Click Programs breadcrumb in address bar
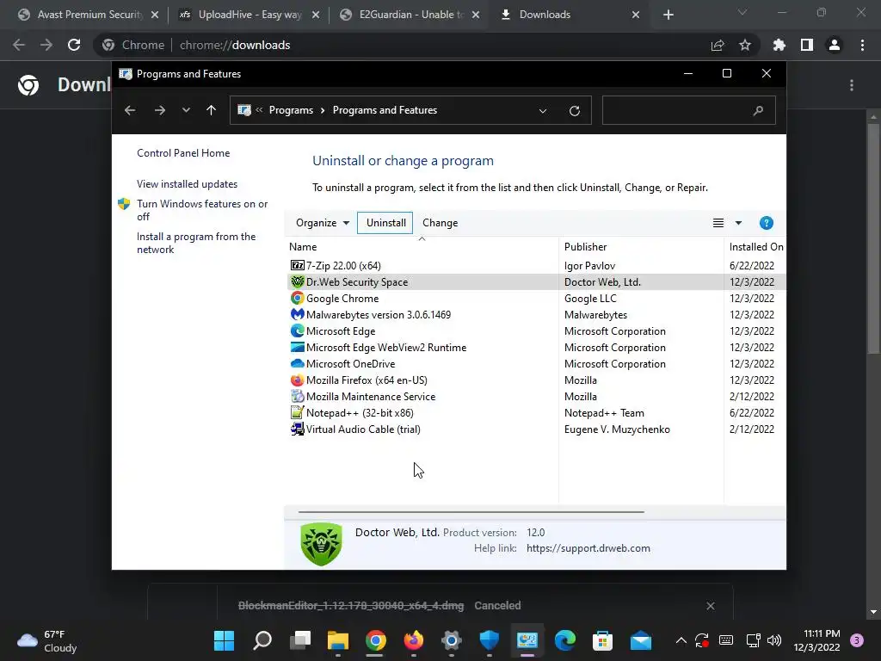The height and width of the screenshot is (661, 881). tap(291, 110)
